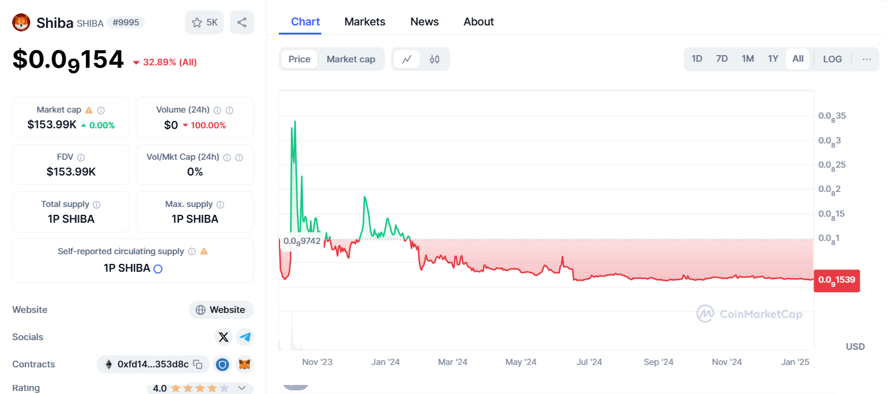Viewport: 888px width, 394px height.
Task: Click the 32.89% (All) price change
Action: pyautogui.click(x=164, y=62)
